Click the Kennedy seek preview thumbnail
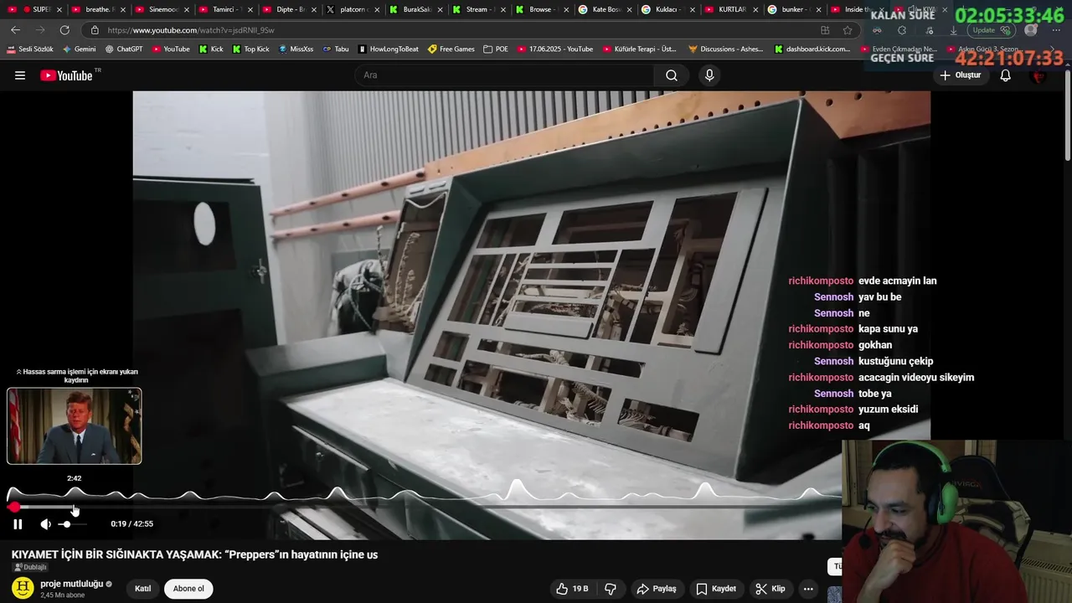The image size is (1072, 603). pyautogui.click(x=75, y=425)
